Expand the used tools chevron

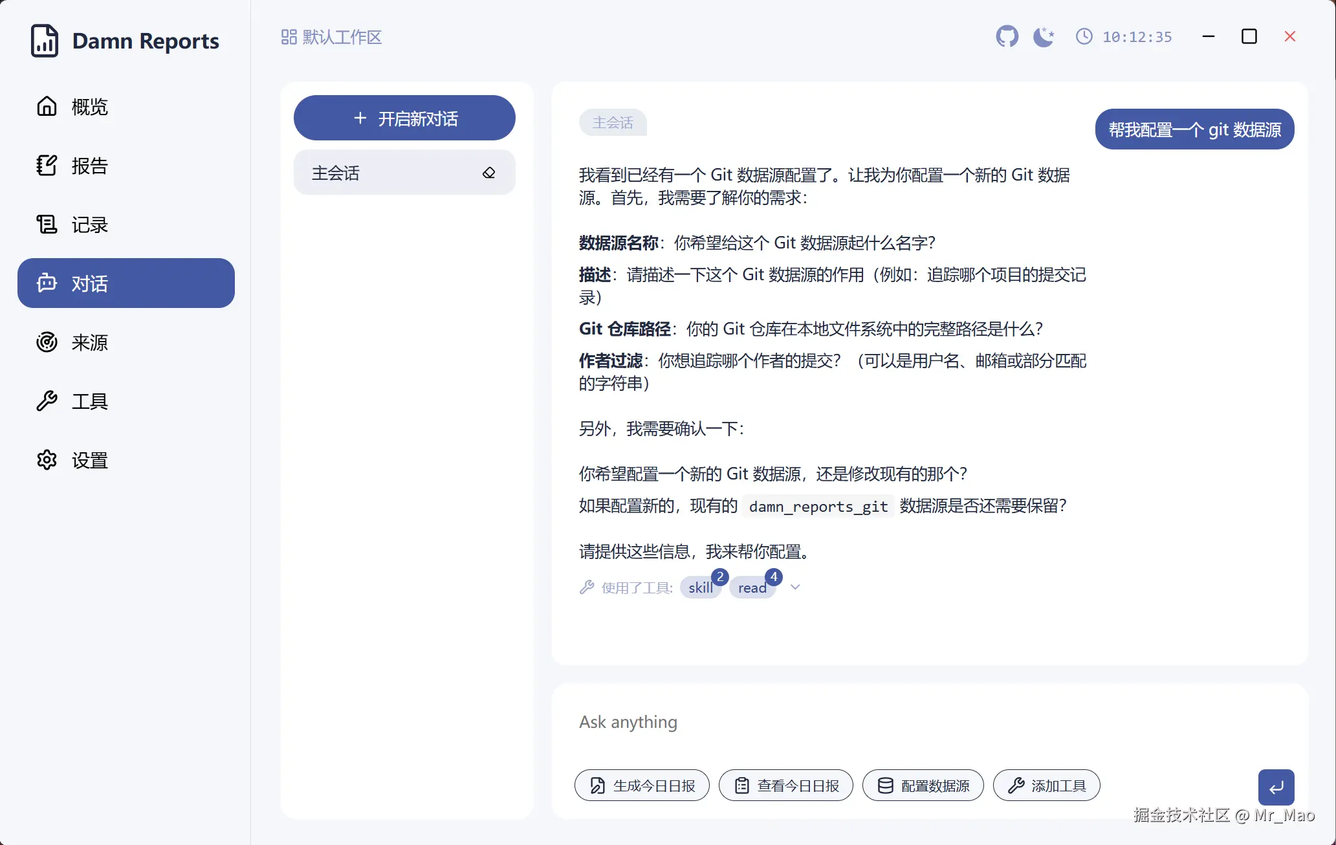795,587
